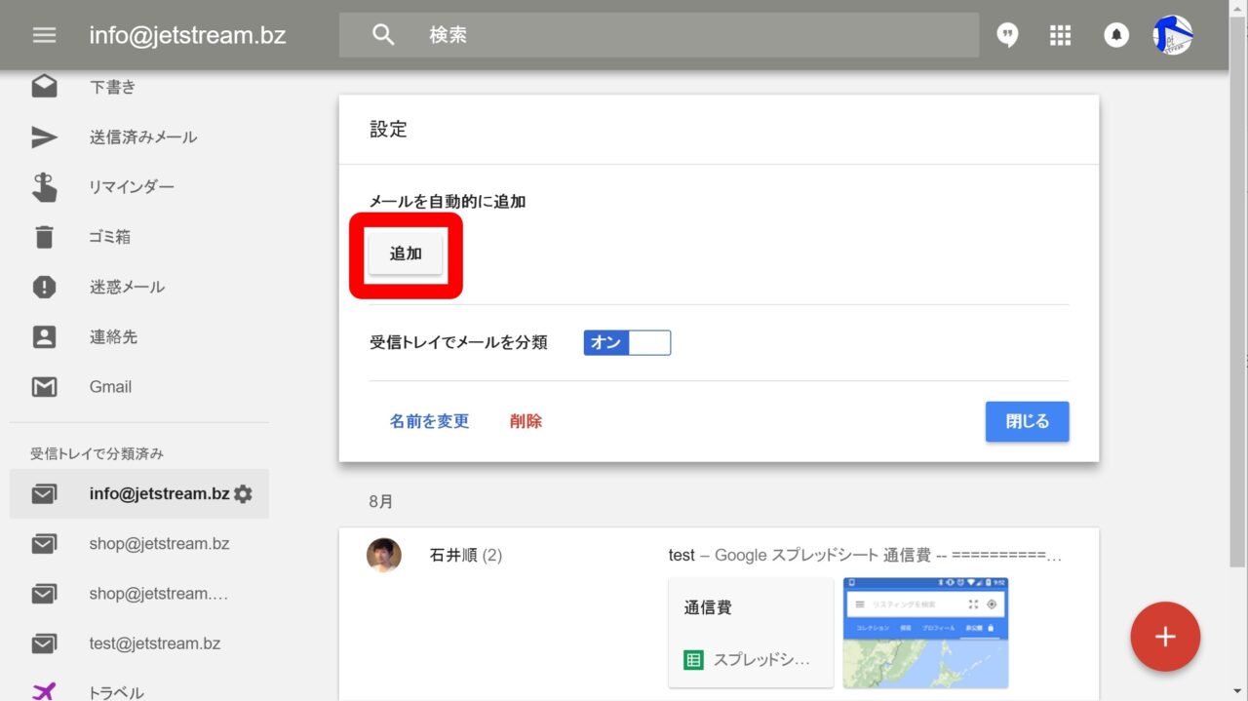Open the 送信済みメール folder
The width and height of the screenshot is (1248, 701).
pos(142,137)
